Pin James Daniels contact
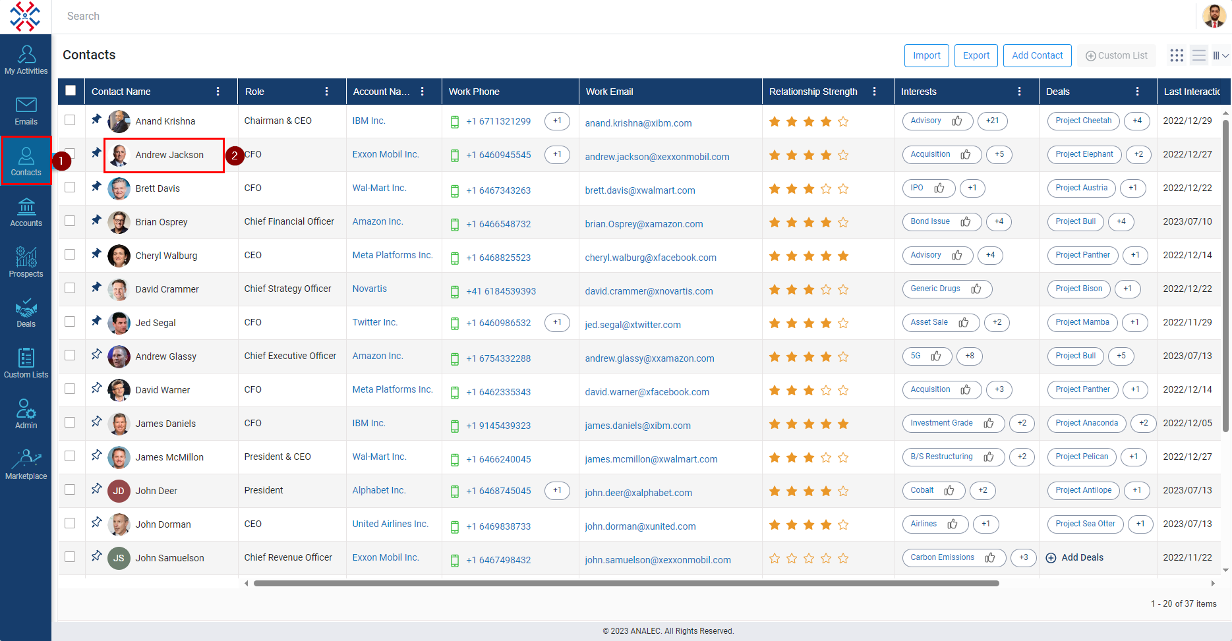 [x=96, y=422]
